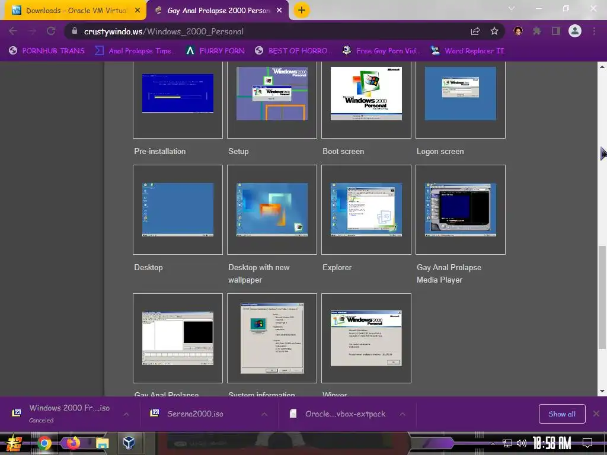The image size is (607, 455).
Task: Close the active Windows 2000 Personal tab
Action: [x=279, y=11]
